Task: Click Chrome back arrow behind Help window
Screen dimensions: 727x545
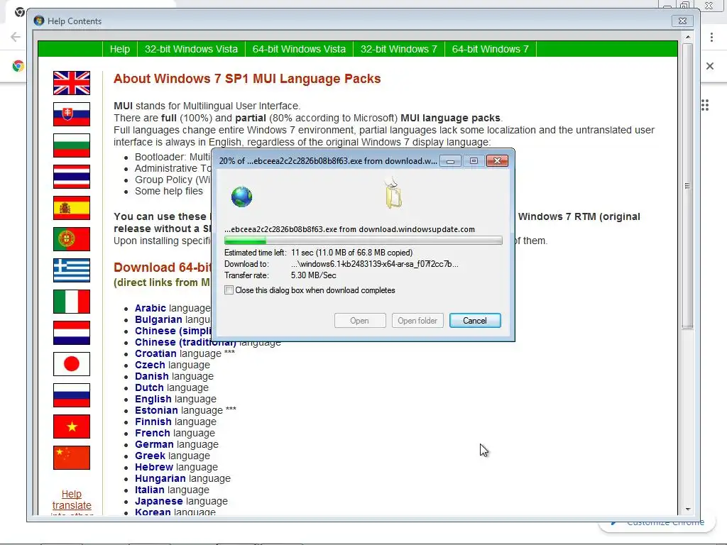Action: [16, 37]
